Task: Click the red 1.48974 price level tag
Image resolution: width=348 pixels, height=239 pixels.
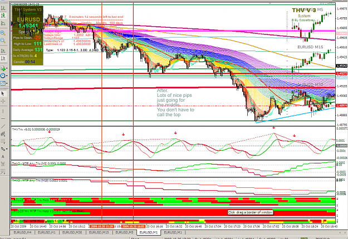Action: tap(342, 106)
